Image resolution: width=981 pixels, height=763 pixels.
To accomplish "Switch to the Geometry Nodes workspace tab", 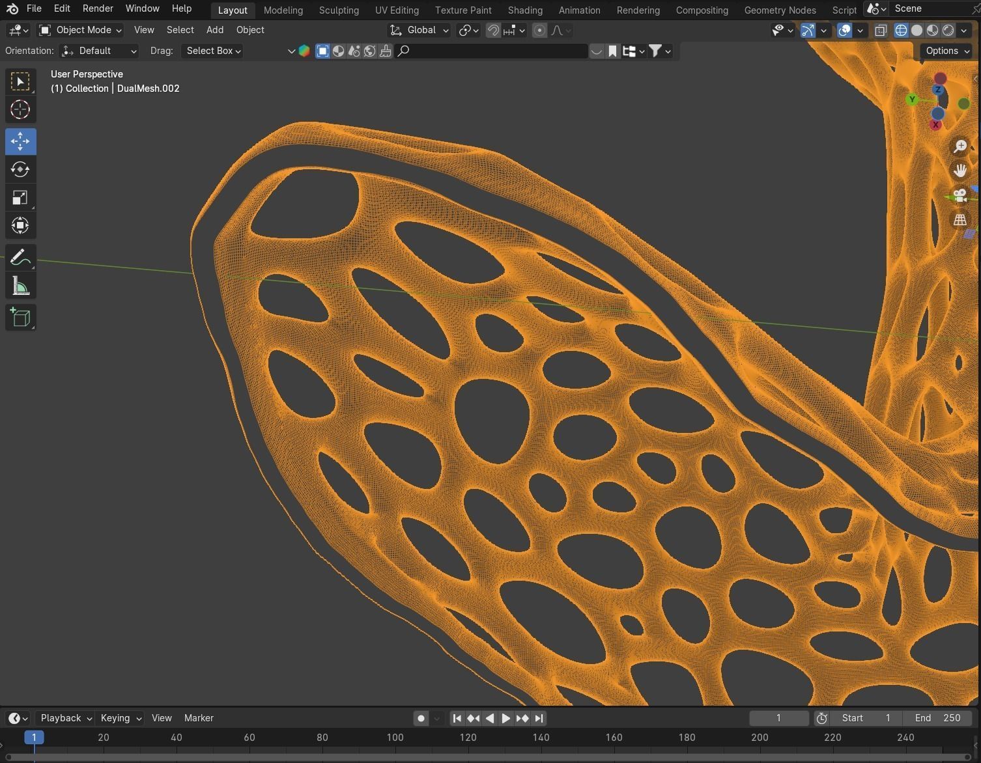I will pos(780,10).
